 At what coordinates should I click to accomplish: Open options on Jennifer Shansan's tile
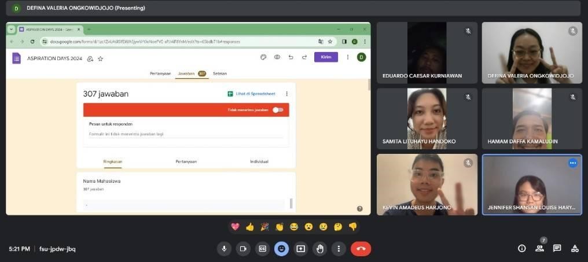(x=572, y=163)
